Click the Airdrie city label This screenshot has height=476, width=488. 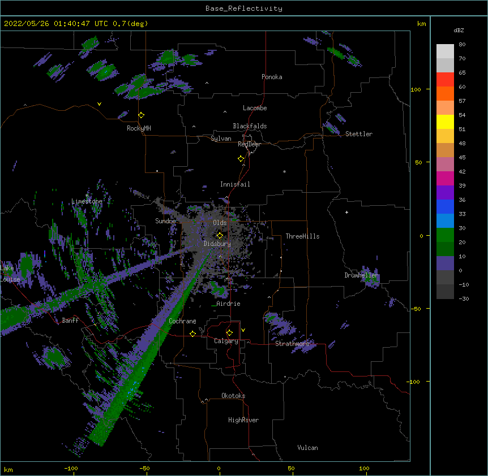(x=229, y=304)
